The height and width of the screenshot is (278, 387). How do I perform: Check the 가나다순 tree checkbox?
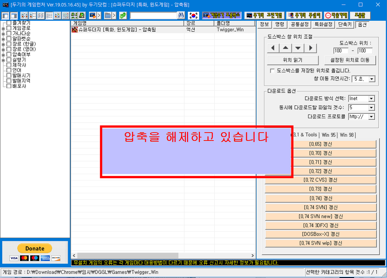point(9,33)
